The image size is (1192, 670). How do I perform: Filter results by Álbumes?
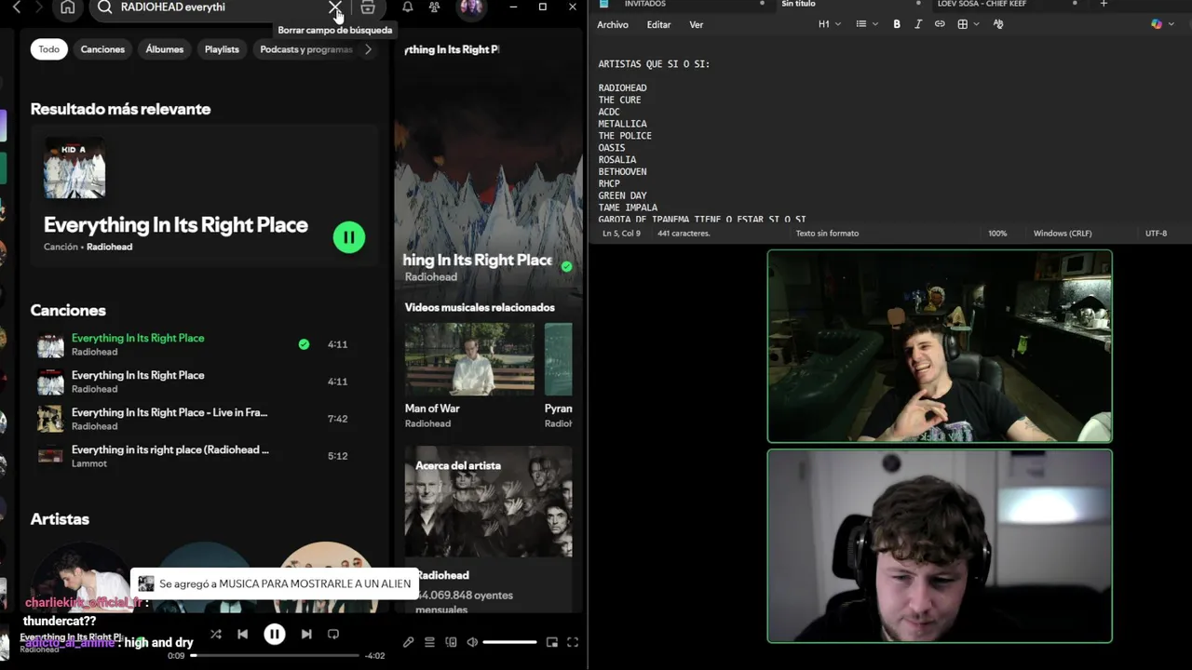click(165, 49)
